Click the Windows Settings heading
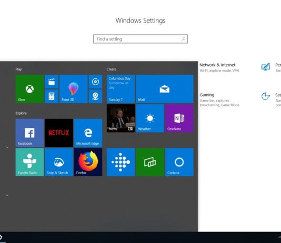The width and height of the screenshot is (281, 243). point(140,21)
